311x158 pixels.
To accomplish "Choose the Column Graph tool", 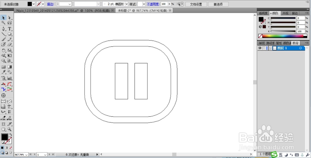I will click(x=10, y=78).
